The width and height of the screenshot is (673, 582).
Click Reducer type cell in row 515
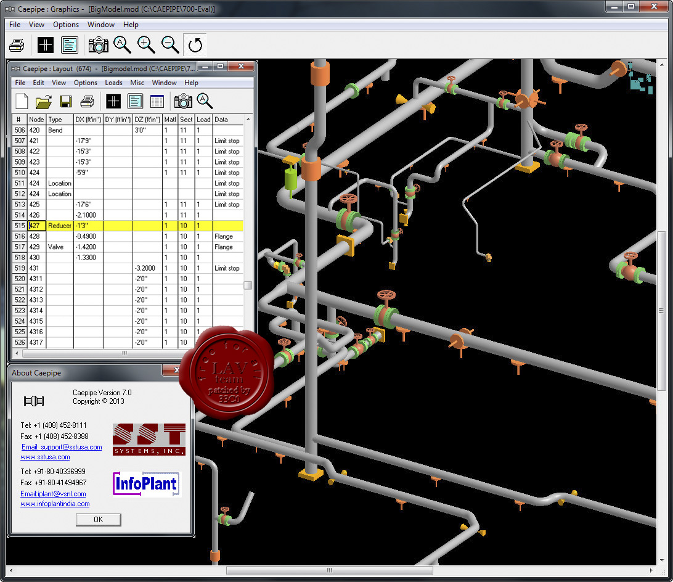tap(60, 226)
